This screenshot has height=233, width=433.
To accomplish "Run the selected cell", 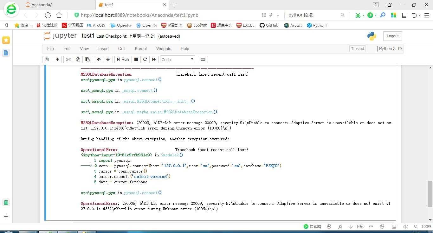I will 123,59.
